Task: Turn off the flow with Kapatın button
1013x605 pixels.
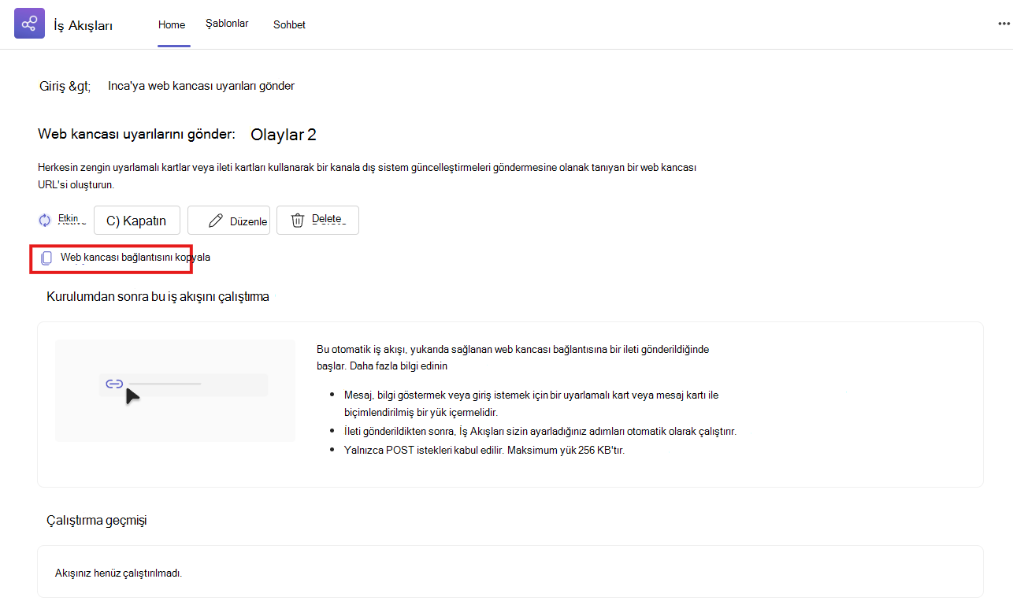Action: (x=136, y=221)
